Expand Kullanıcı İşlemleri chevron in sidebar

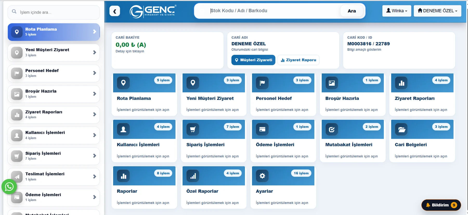(x=95, y=135)
